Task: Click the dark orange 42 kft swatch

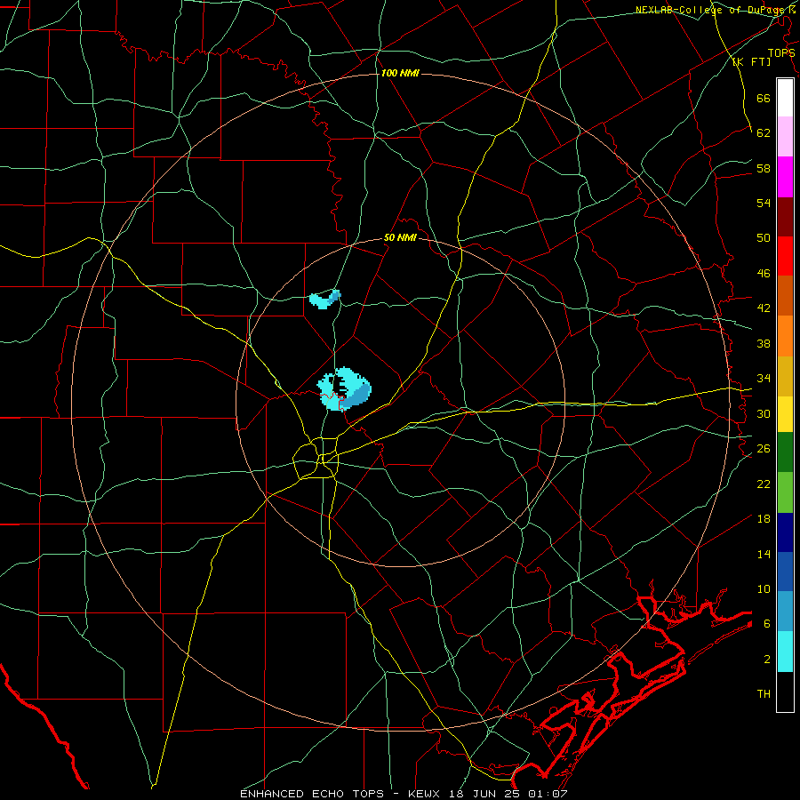Action: (x=785, y=295)
